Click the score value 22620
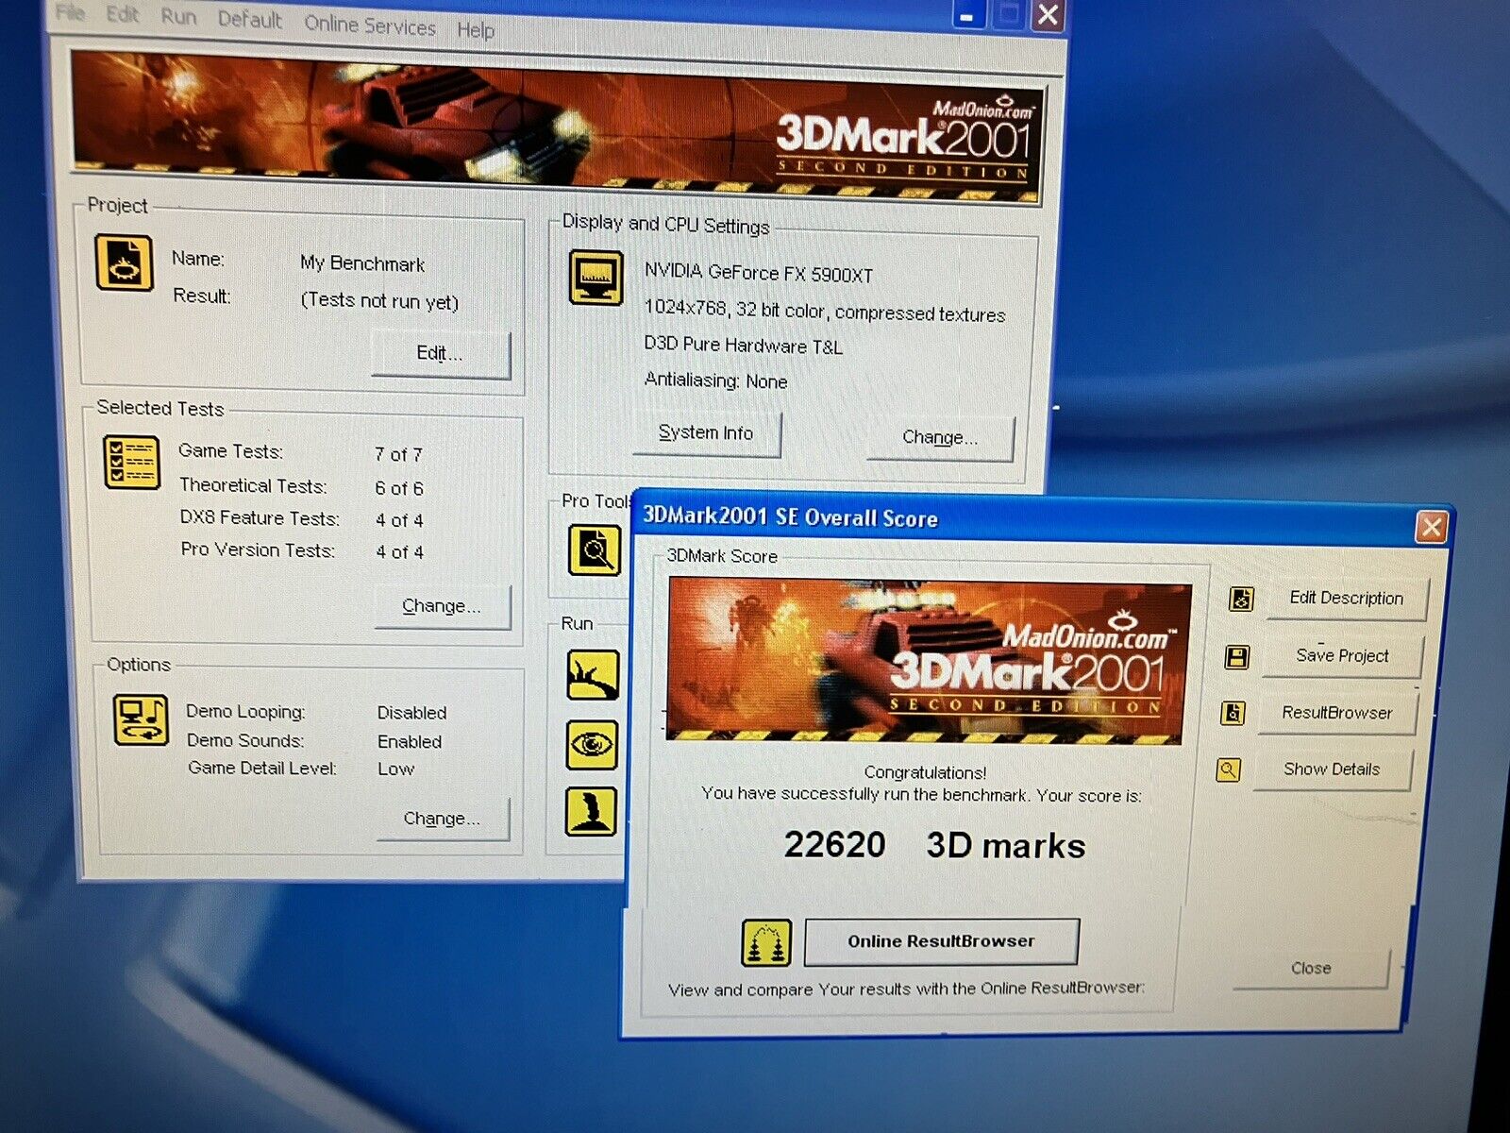 coord(834,844)
